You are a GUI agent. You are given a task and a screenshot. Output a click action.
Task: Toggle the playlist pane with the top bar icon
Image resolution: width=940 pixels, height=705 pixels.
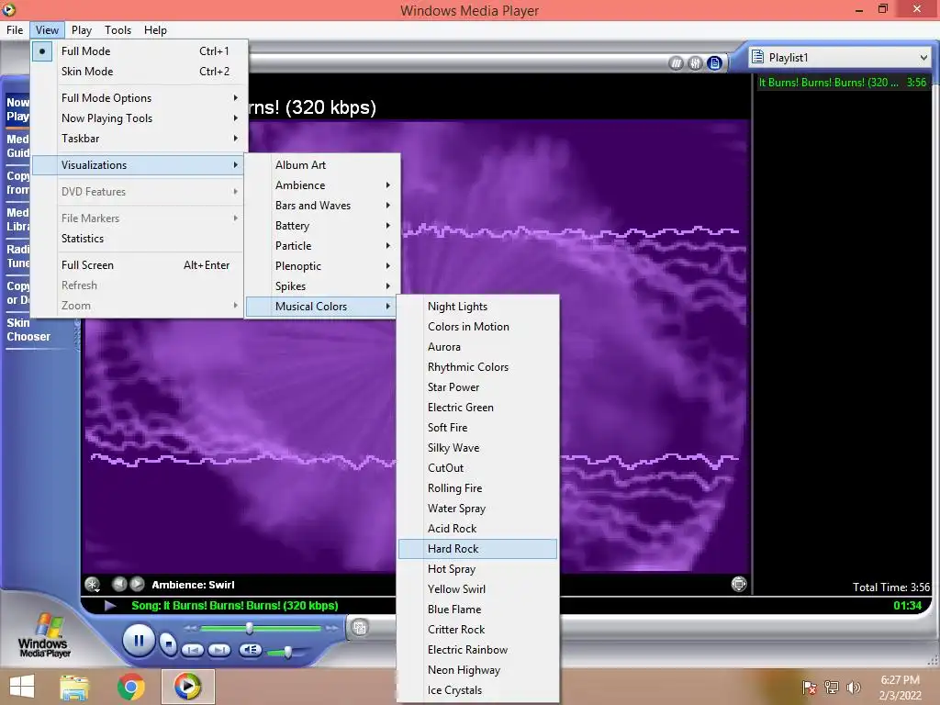click(714, 63)
